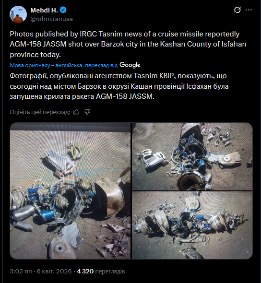Click the original language translation notice

click(x=64, y=65)
